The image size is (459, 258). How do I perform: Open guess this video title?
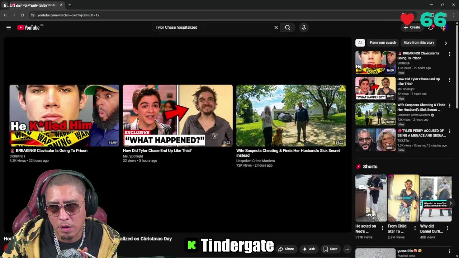(410, 251)
